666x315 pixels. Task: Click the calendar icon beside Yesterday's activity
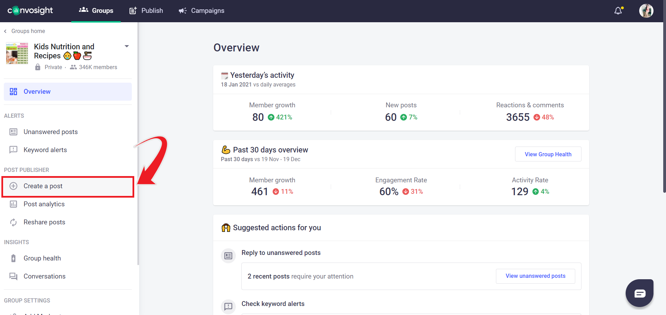225,75
